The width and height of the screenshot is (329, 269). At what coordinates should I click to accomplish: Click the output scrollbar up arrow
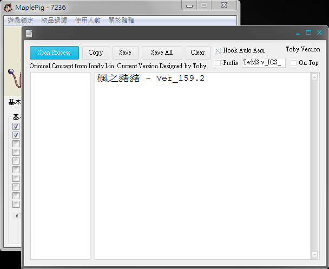tap(314, 77)
